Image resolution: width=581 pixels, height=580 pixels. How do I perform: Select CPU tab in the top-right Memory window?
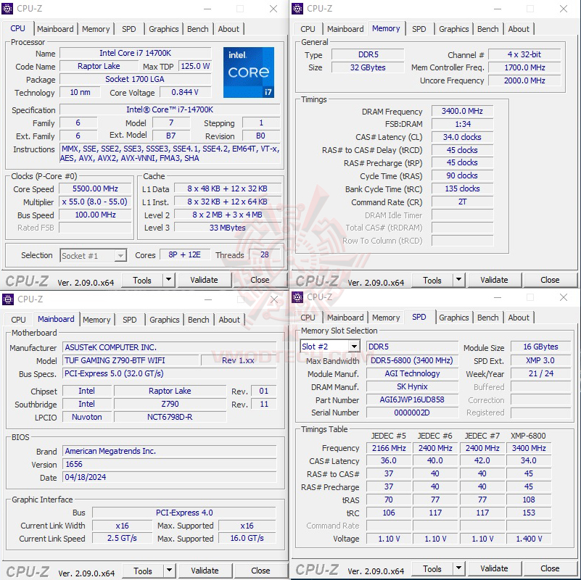308,29
